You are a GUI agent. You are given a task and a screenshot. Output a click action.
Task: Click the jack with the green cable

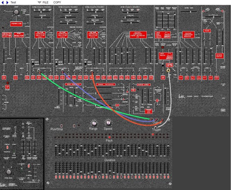(39, 72)
